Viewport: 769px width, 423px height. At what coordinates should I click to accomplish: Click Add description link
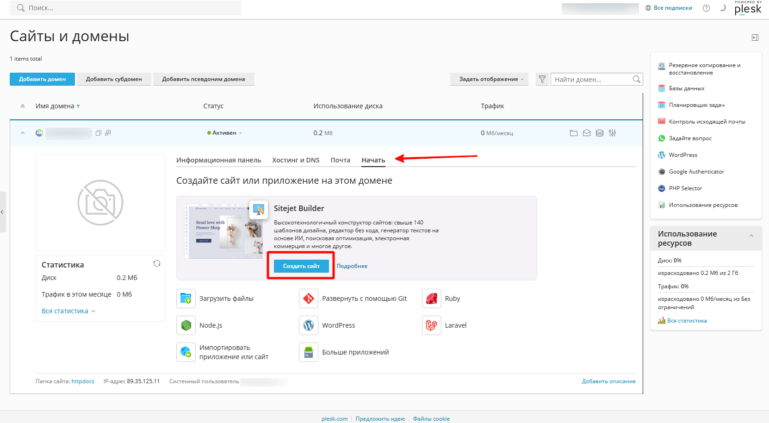click(x=609, y=381)
